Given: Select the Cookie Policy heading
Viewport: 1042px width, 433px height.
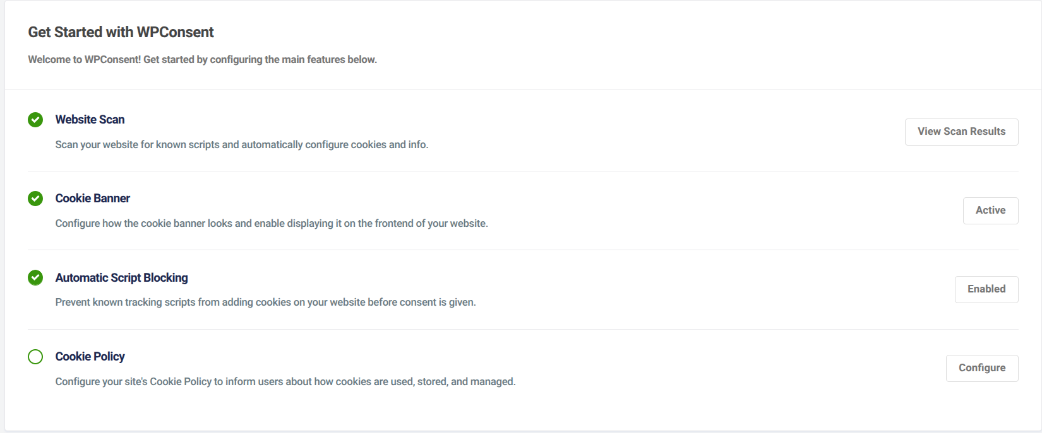Looking at the screenshot, I should coord(90,356).
